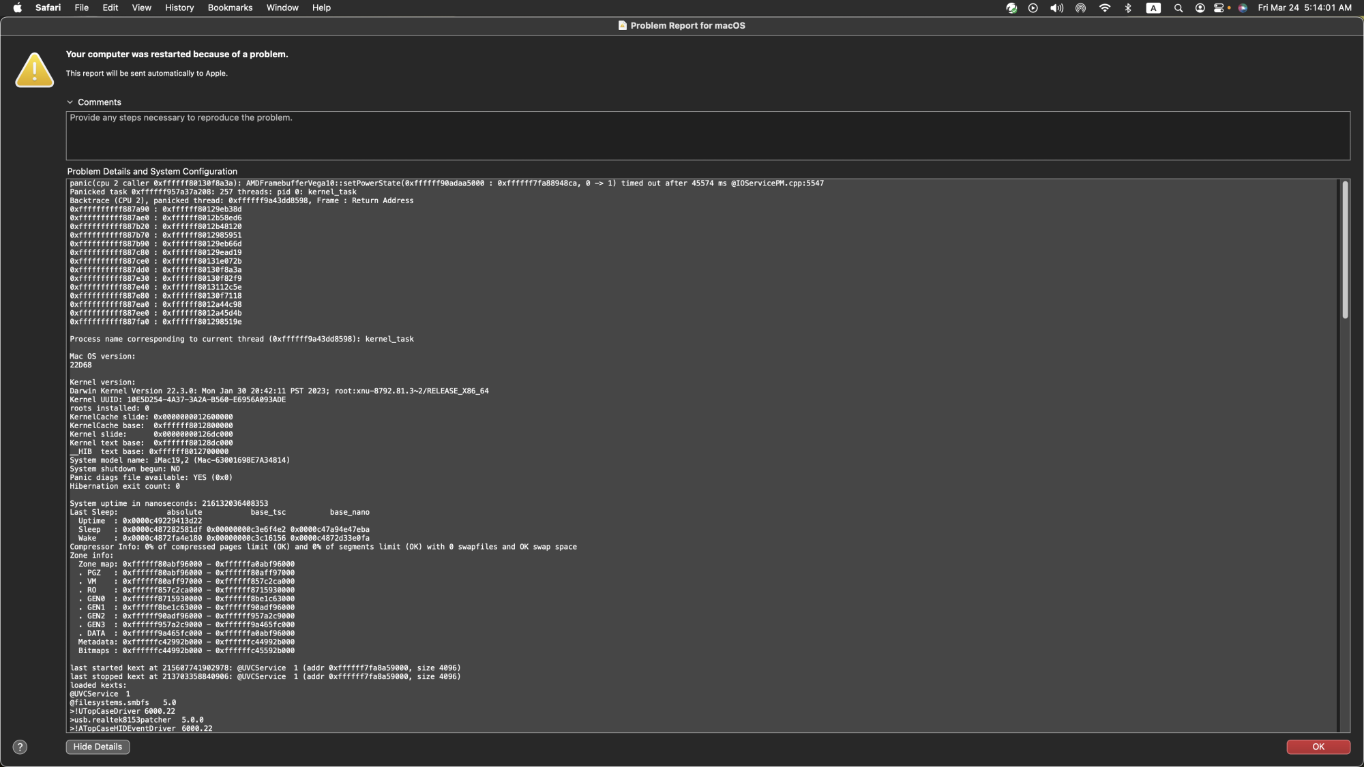This screenshot has height=767, width=1364.
Task: Click the 'System model name: iMac19,2' line
Action: click(179, 460)
